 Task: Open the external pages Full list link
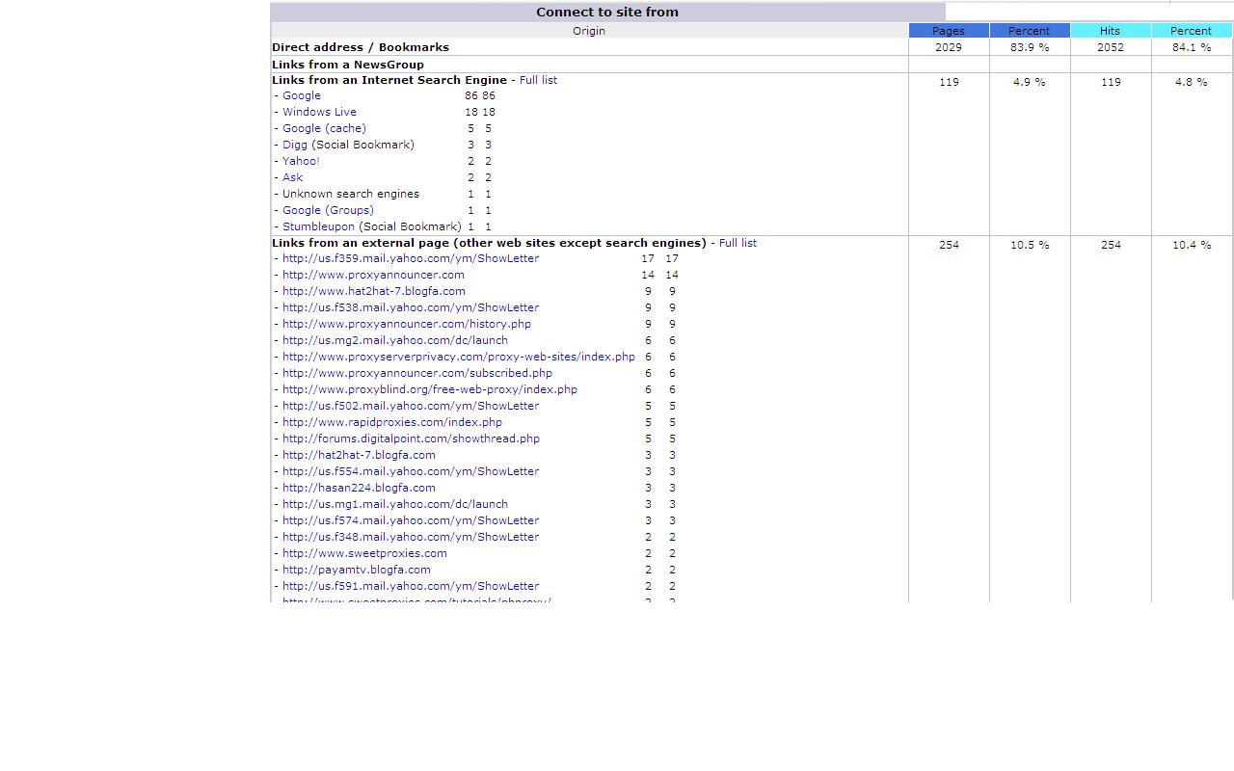click(738, 243)
